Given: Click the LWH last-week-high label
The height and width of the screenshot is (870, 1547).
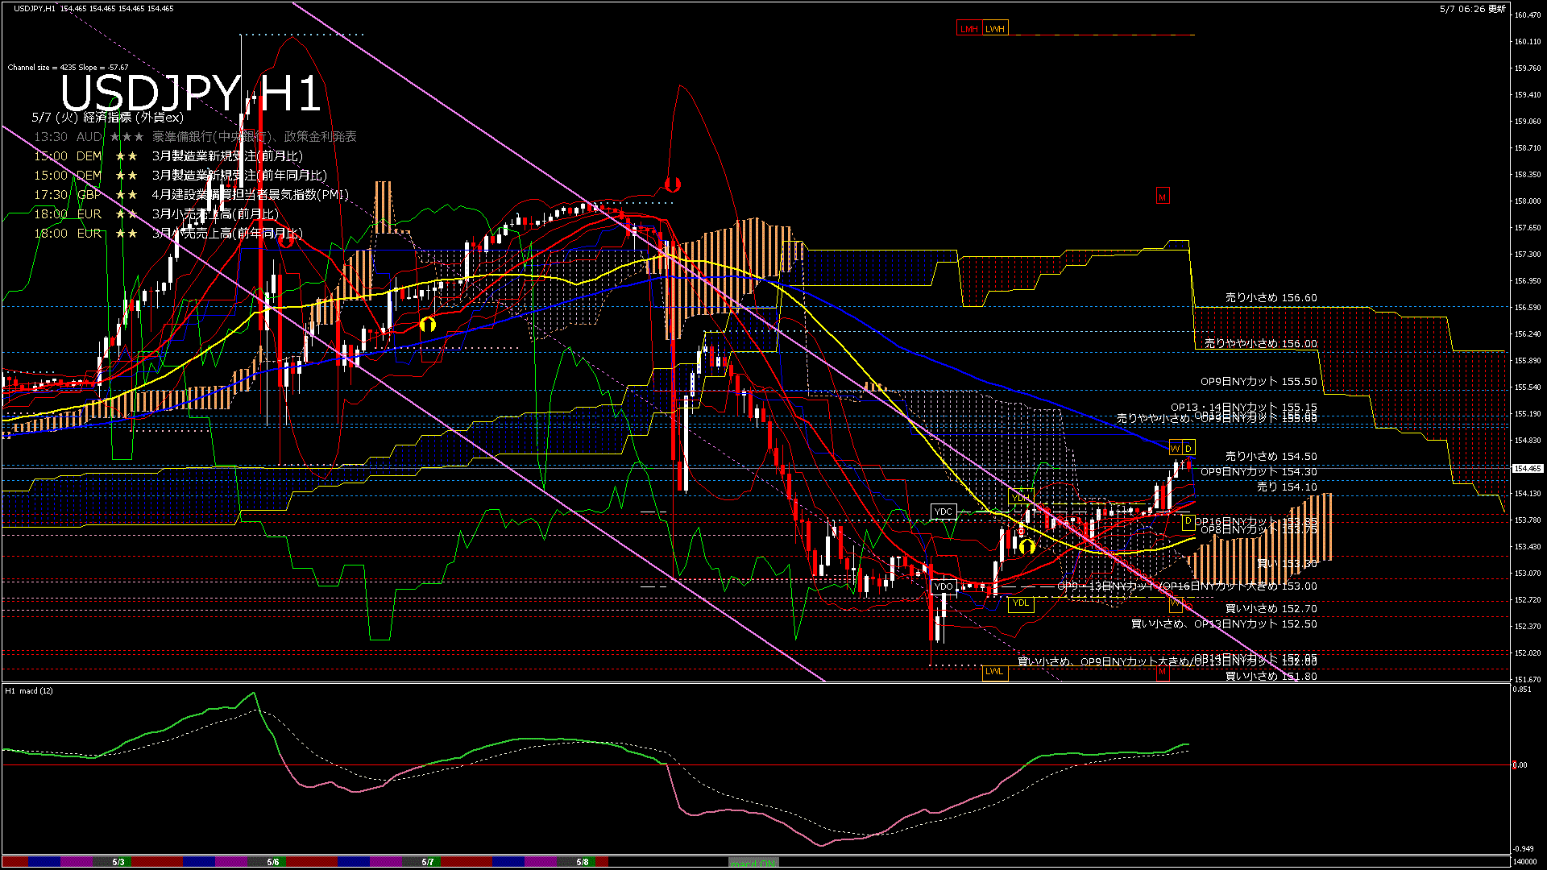Looking at the screenshot, I should (x=995, y=29).
